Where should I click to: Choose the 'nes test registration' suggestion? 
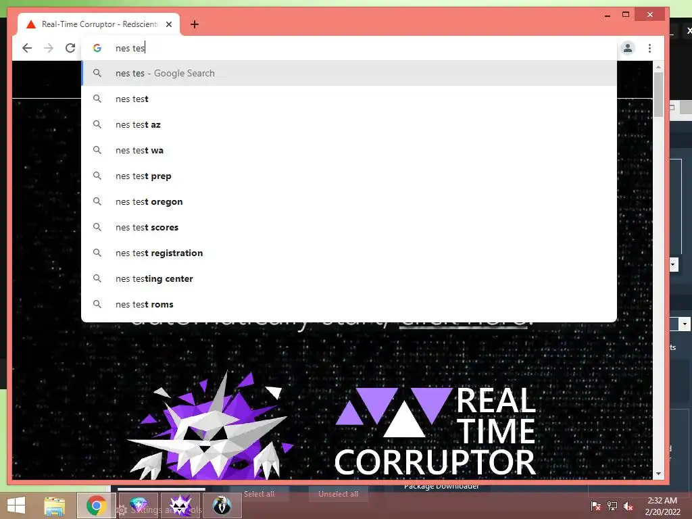[x=349, y=253]
